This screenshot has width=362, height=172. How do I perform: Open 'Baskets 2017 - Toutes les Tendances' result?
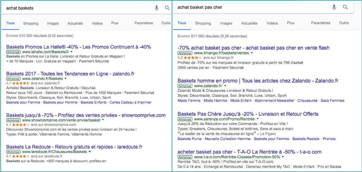[x=70, y=74]
